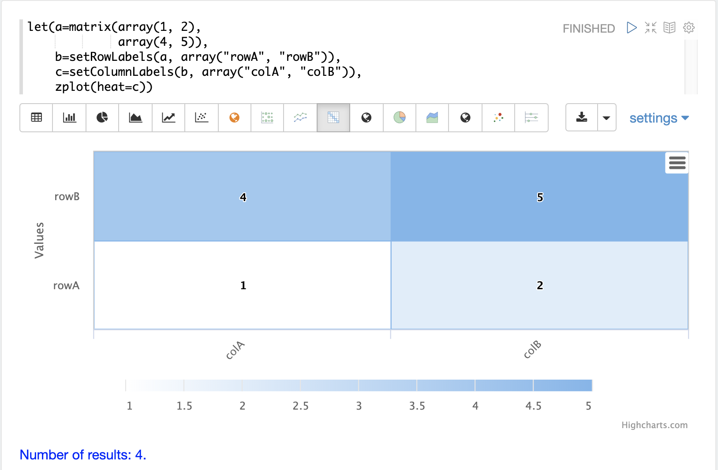This screenshot has width=718, height=470.
Task: Toggle output visibility with the book icon
Action: (669, 28)
